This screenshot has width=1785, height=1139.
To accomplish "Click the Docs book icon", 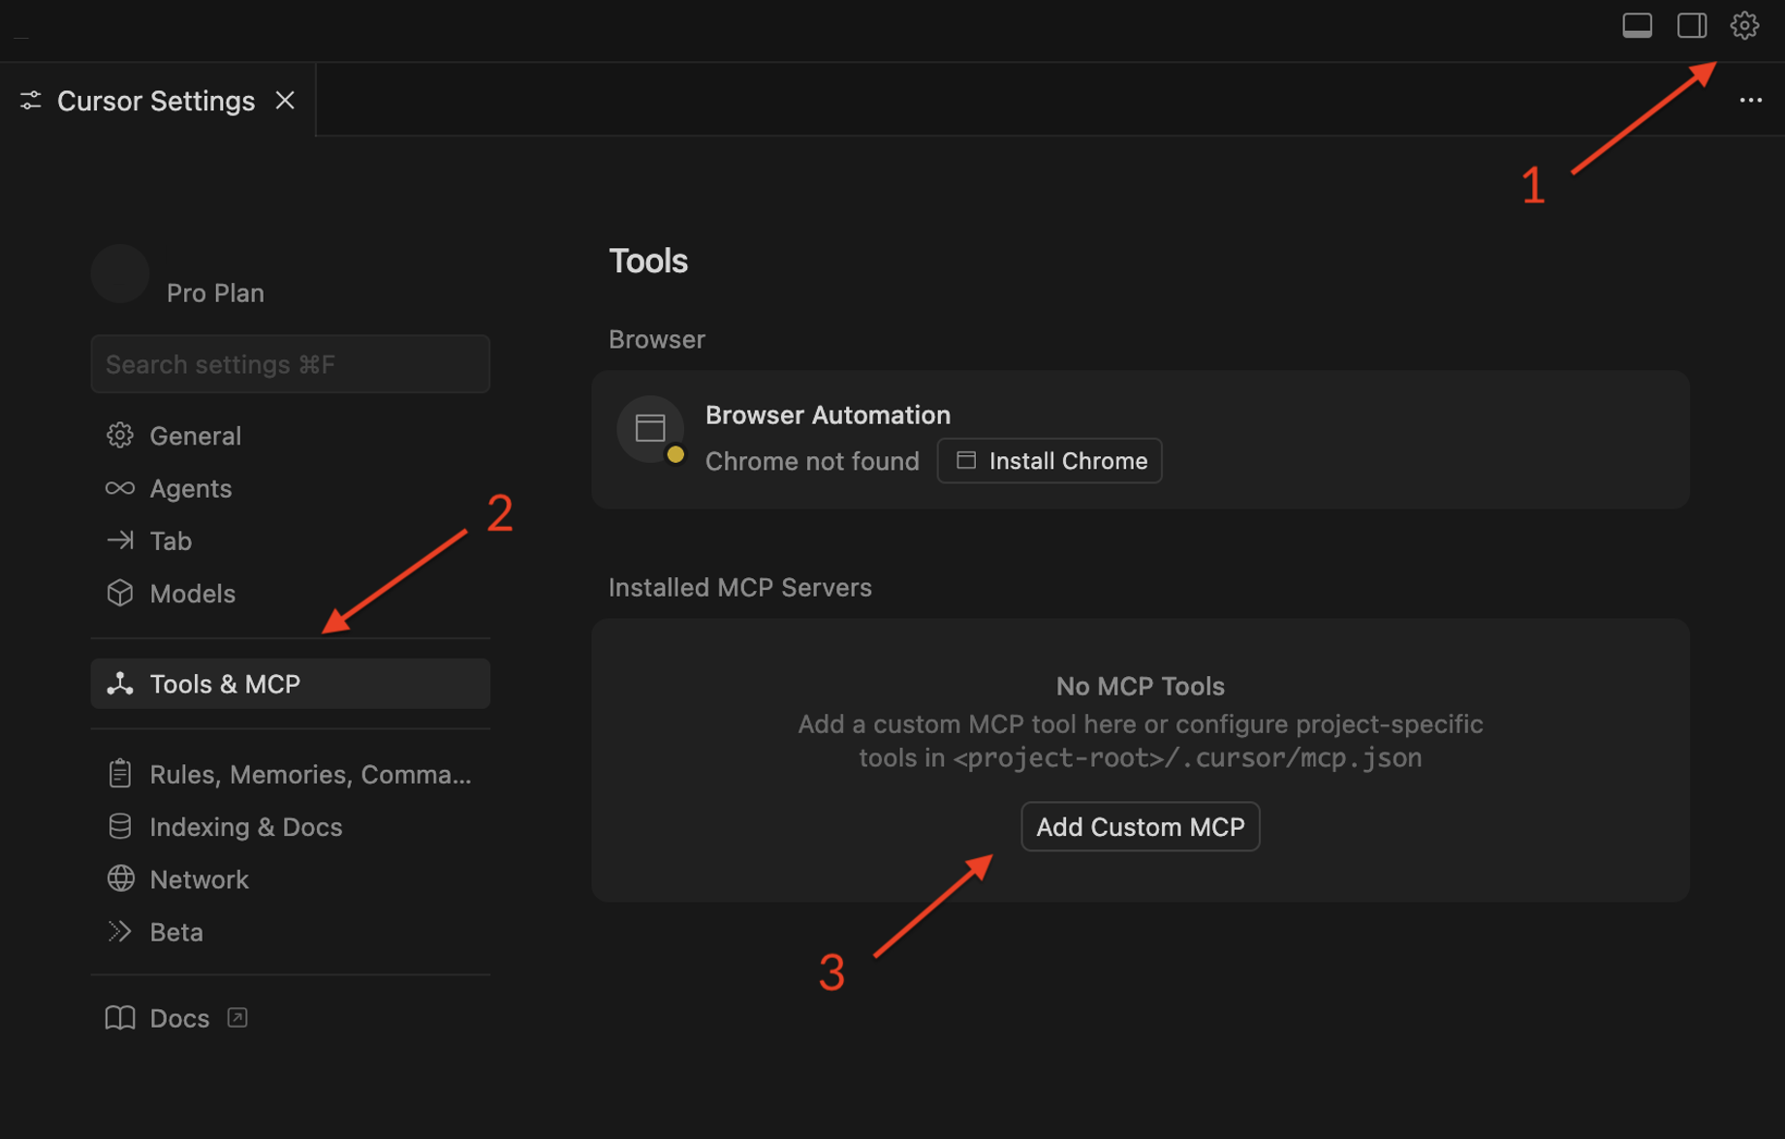I will [120, 1018].
